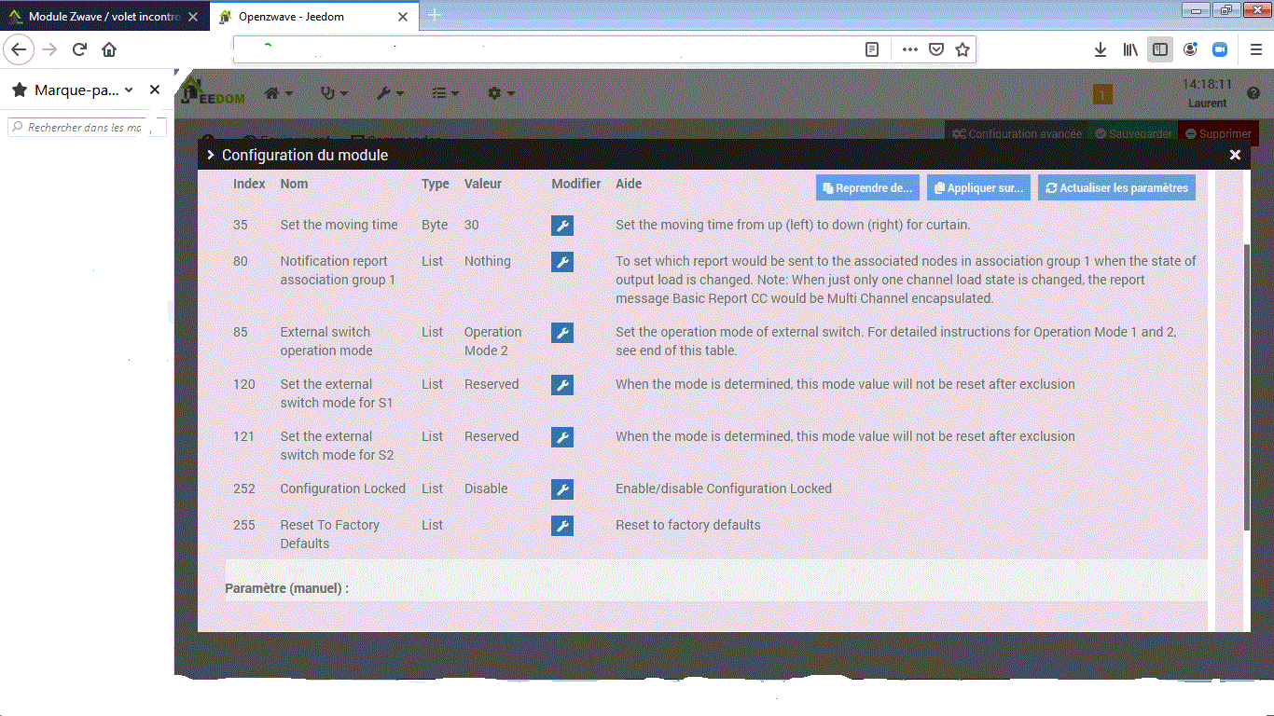Select the Openzwave - Jeedom tab
1274x716 pixels.
312,17
